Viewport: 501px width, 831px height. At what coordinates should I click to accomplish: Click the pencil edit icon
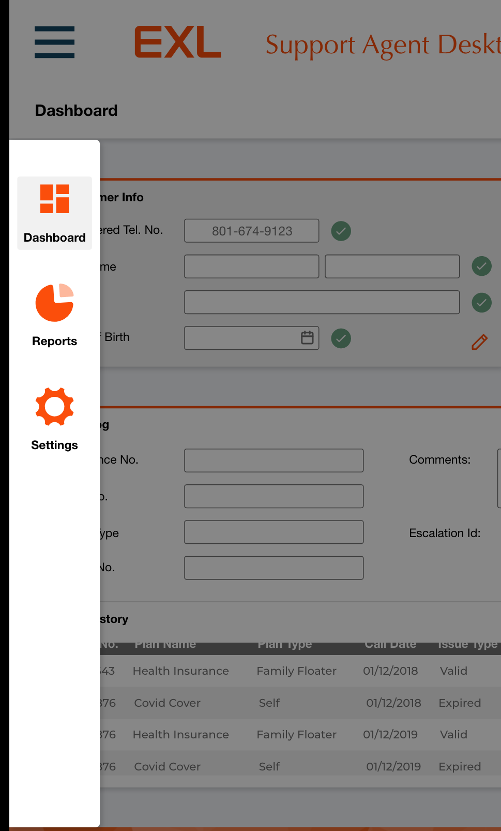(479, 342)
